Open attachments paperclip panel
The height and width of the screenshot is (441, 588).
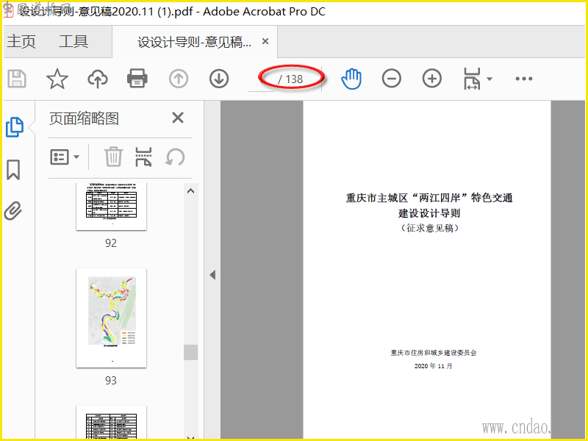(13, 211)
